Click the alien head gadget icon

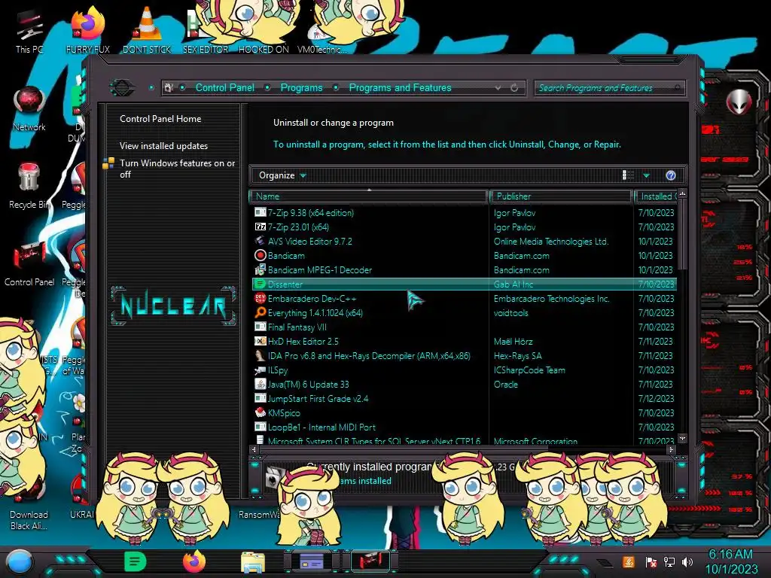[739, 102]
